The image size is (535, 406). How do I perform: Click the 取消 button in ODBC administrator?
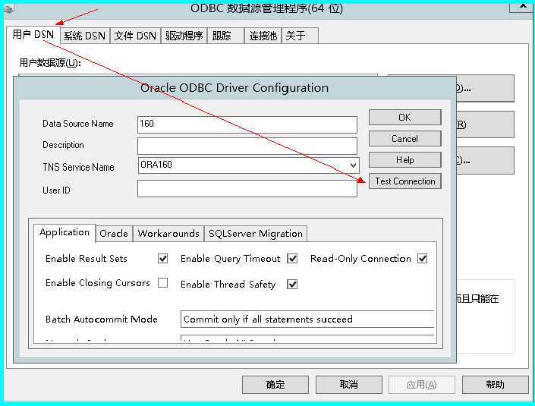point(349,385)
